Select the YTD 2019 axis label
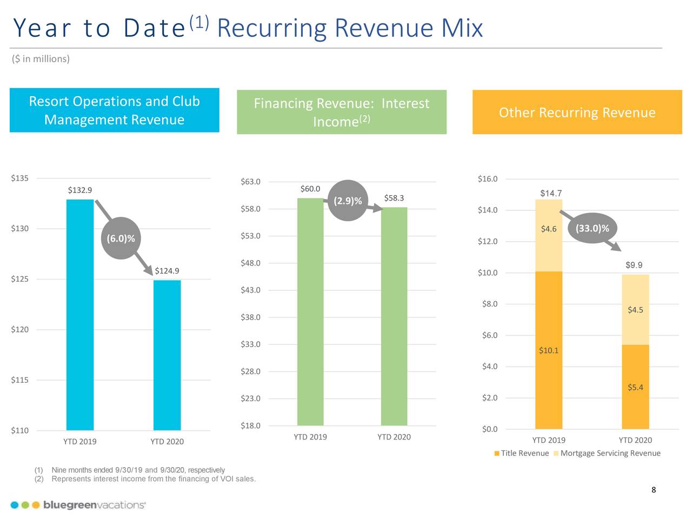The width and height of the screenshot is (692, 519). pos(80,441)
